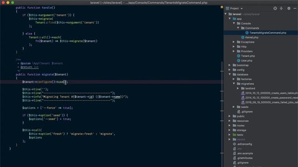Click the .editorconfig gear file icon
Screen dimensions: 298x167
pyautogui.click(x=234, y=144)
